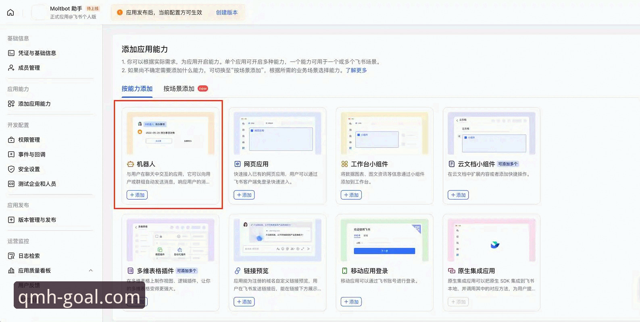Click the 添加应用能力 page heading

click(x=145, y=49)
